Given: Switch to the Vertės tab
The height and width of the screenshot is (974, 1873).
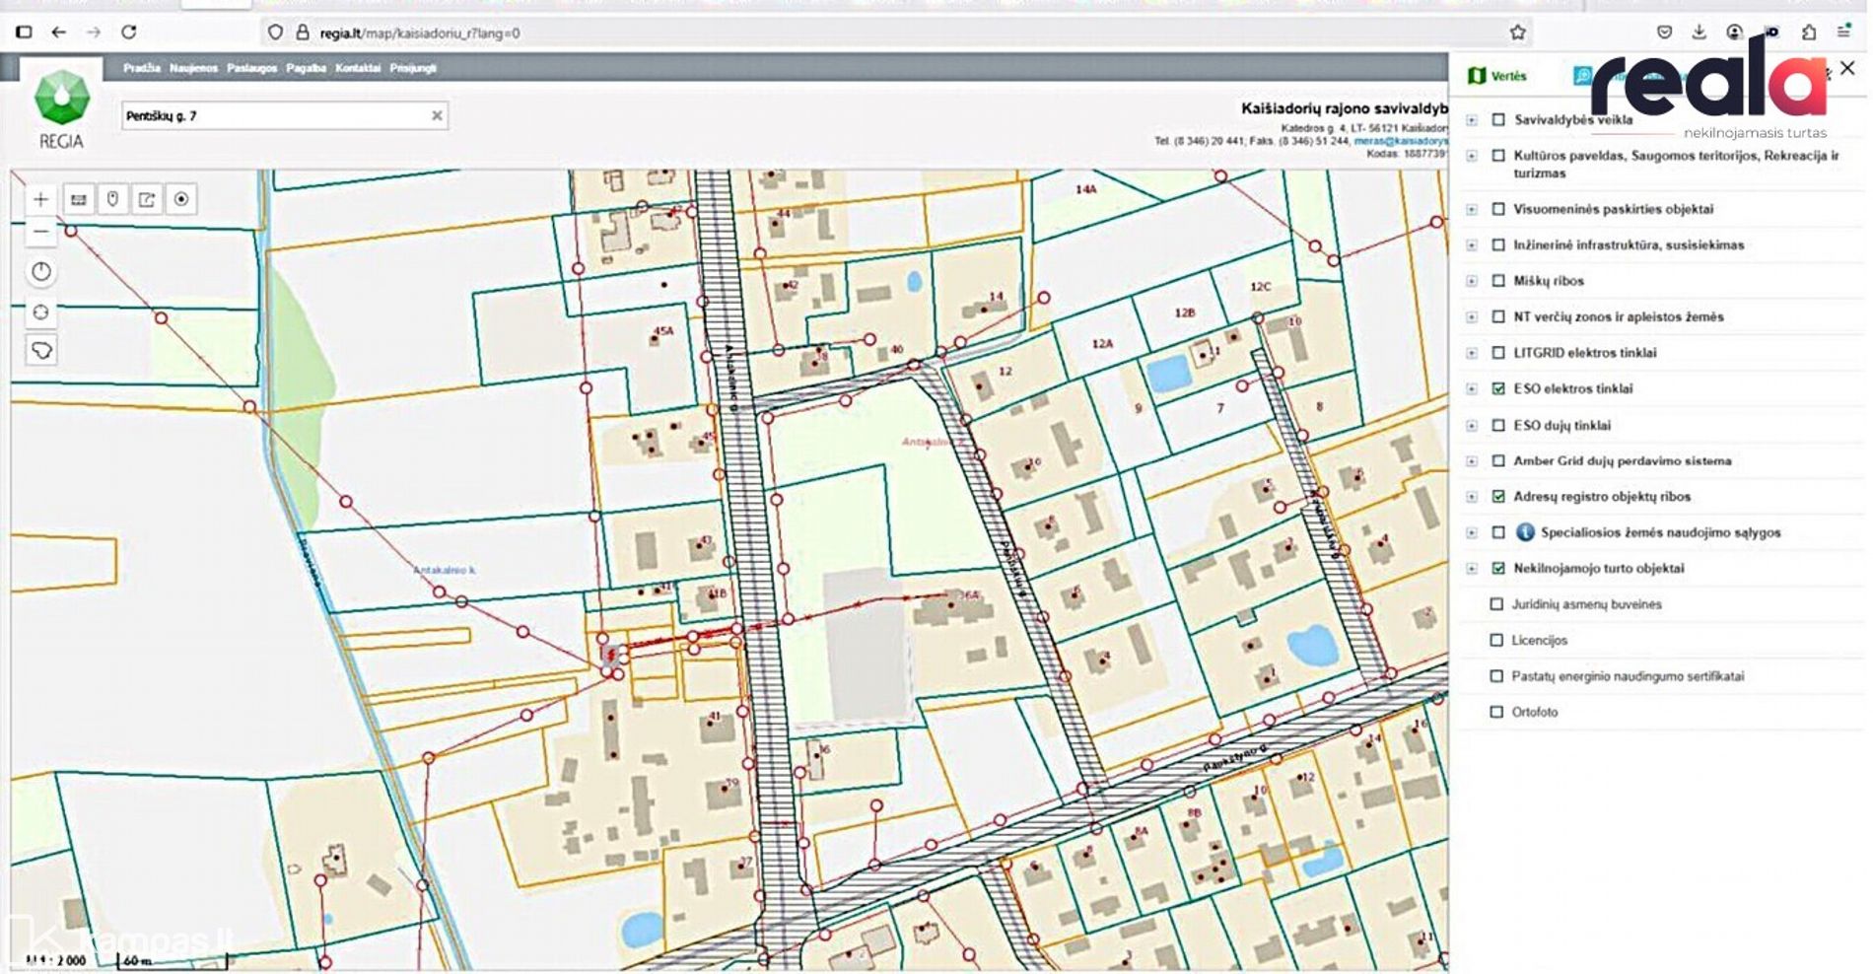Looking at the screenshot, I should point(1497,76).
